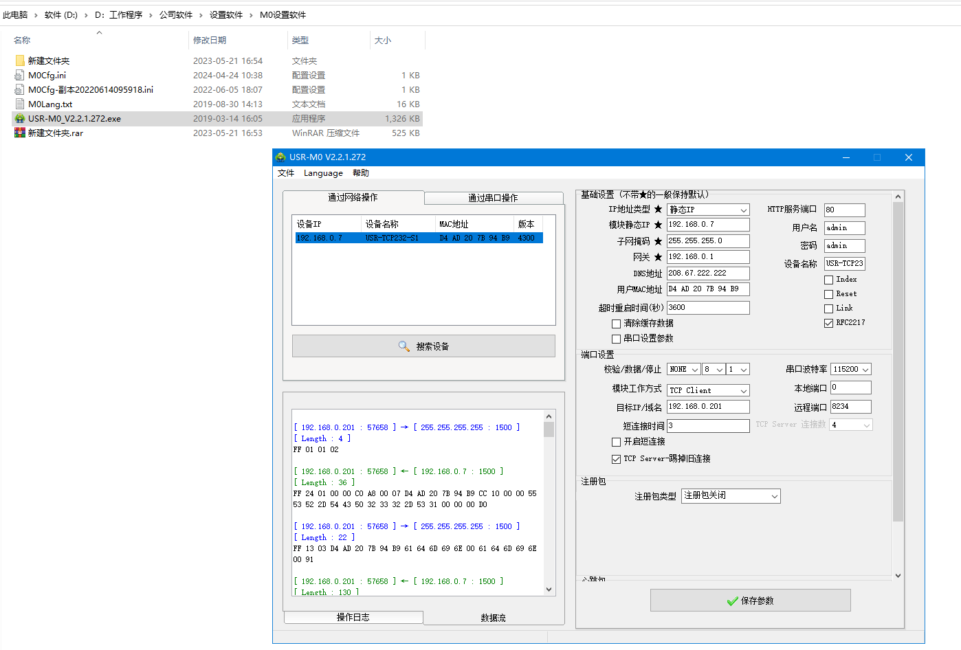Click the USR-M0 exe file icon
Image resolution: width=961 pixels, height=650 pixels.
20,119
